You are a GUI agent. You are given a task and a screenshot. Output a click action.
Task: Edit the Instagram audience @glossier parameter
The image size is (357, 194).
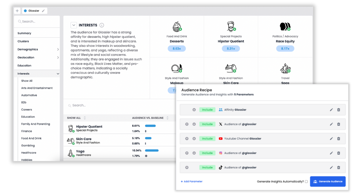(x=331, y=153)
